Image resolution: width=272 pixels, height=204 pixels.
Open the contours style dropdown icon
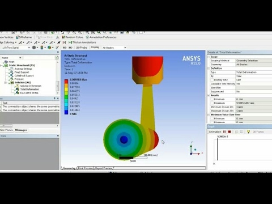(42, 48)
